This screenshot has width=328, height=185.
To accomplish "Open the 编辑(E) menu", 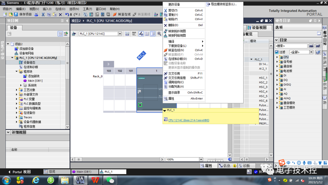I will [21, 9].
